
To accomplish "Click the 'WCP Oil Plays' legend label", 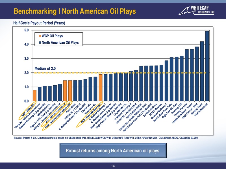I will pos(52,36).
